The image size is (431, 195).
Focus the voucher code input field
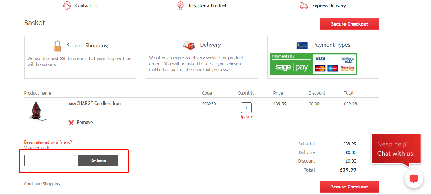[50, 160]
